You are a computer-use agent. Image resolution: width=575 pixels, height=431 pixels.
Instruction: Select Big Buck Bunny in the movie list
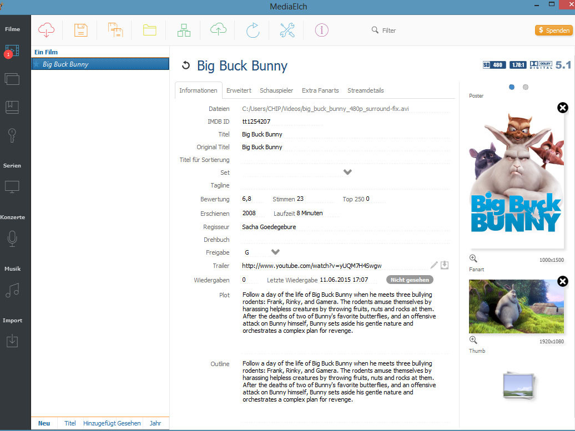tap(100, 64)
